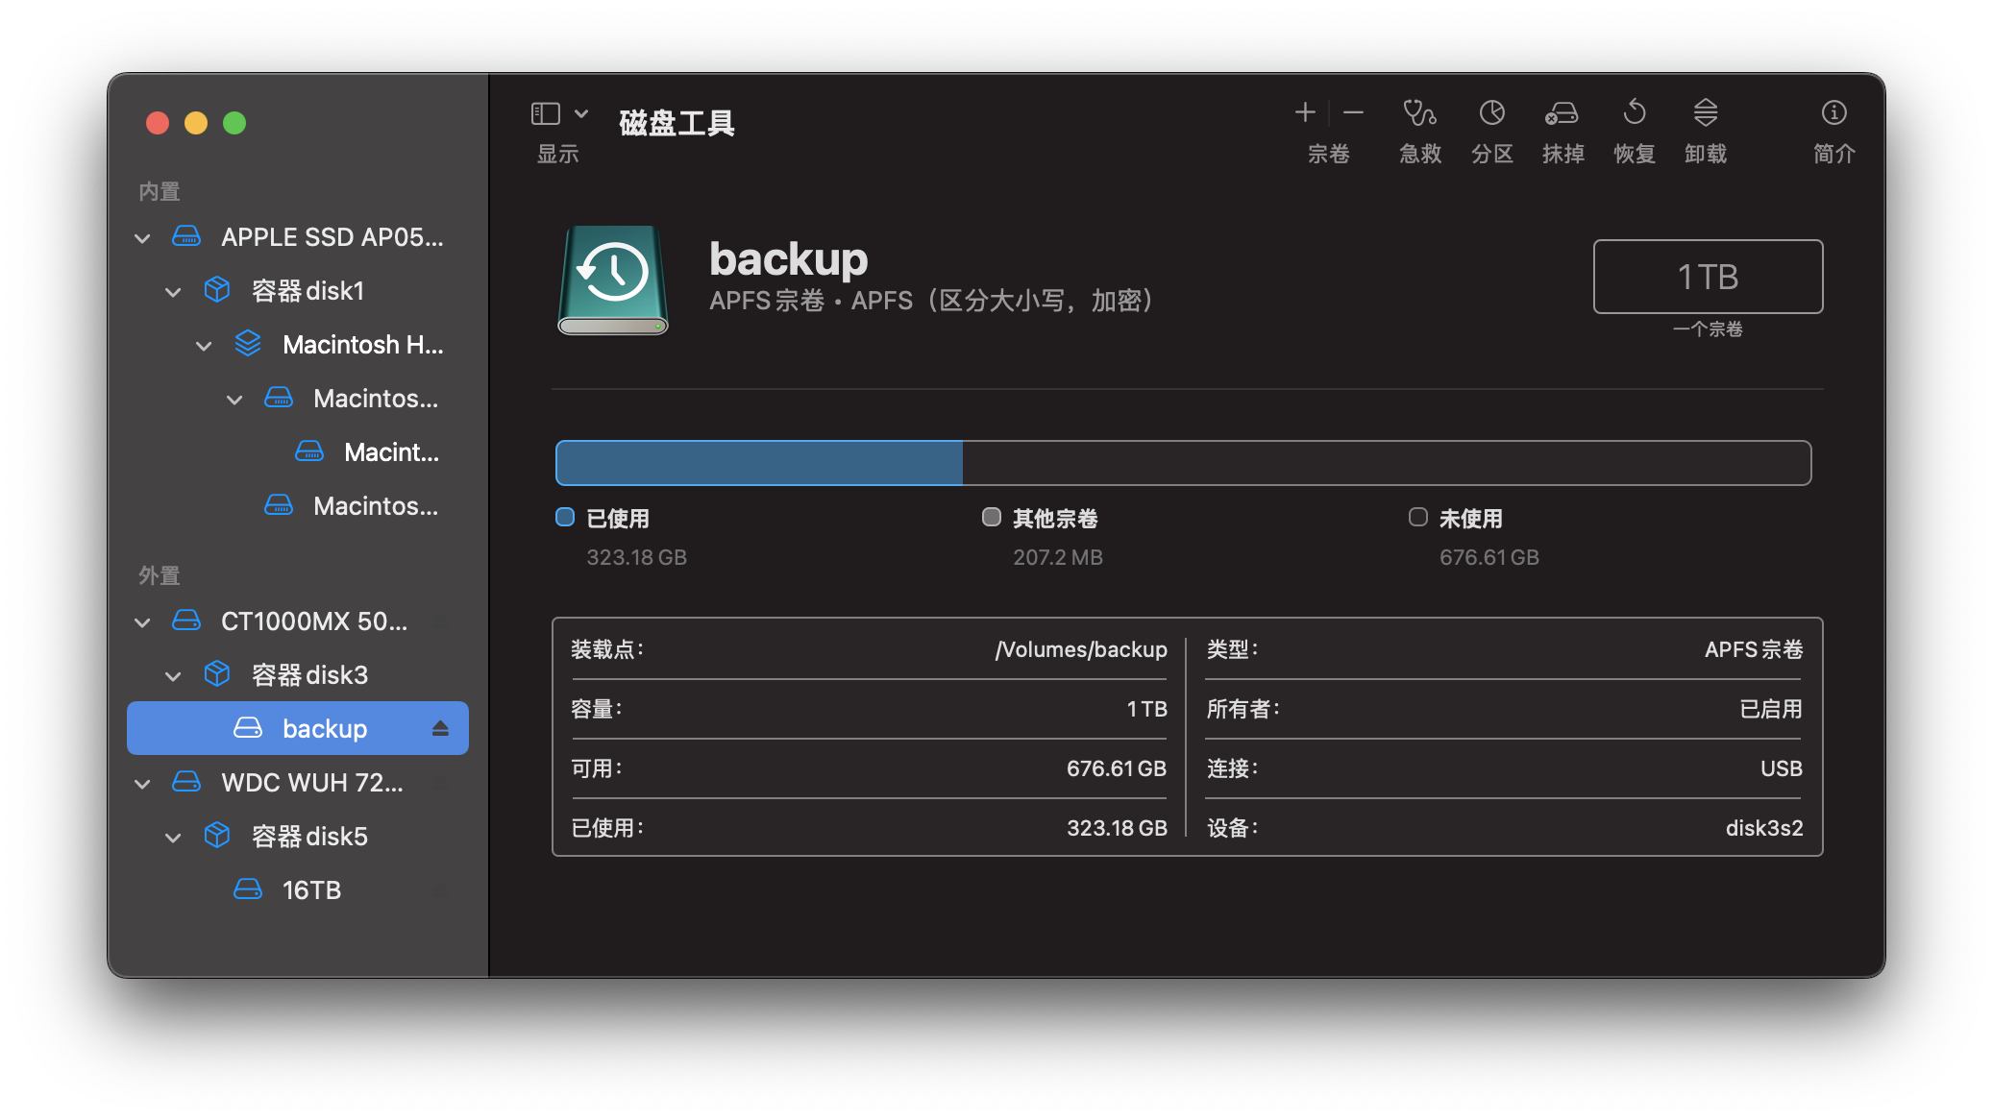
Task: Click the sidebar view (显示) icon
Action: [546, 113]
